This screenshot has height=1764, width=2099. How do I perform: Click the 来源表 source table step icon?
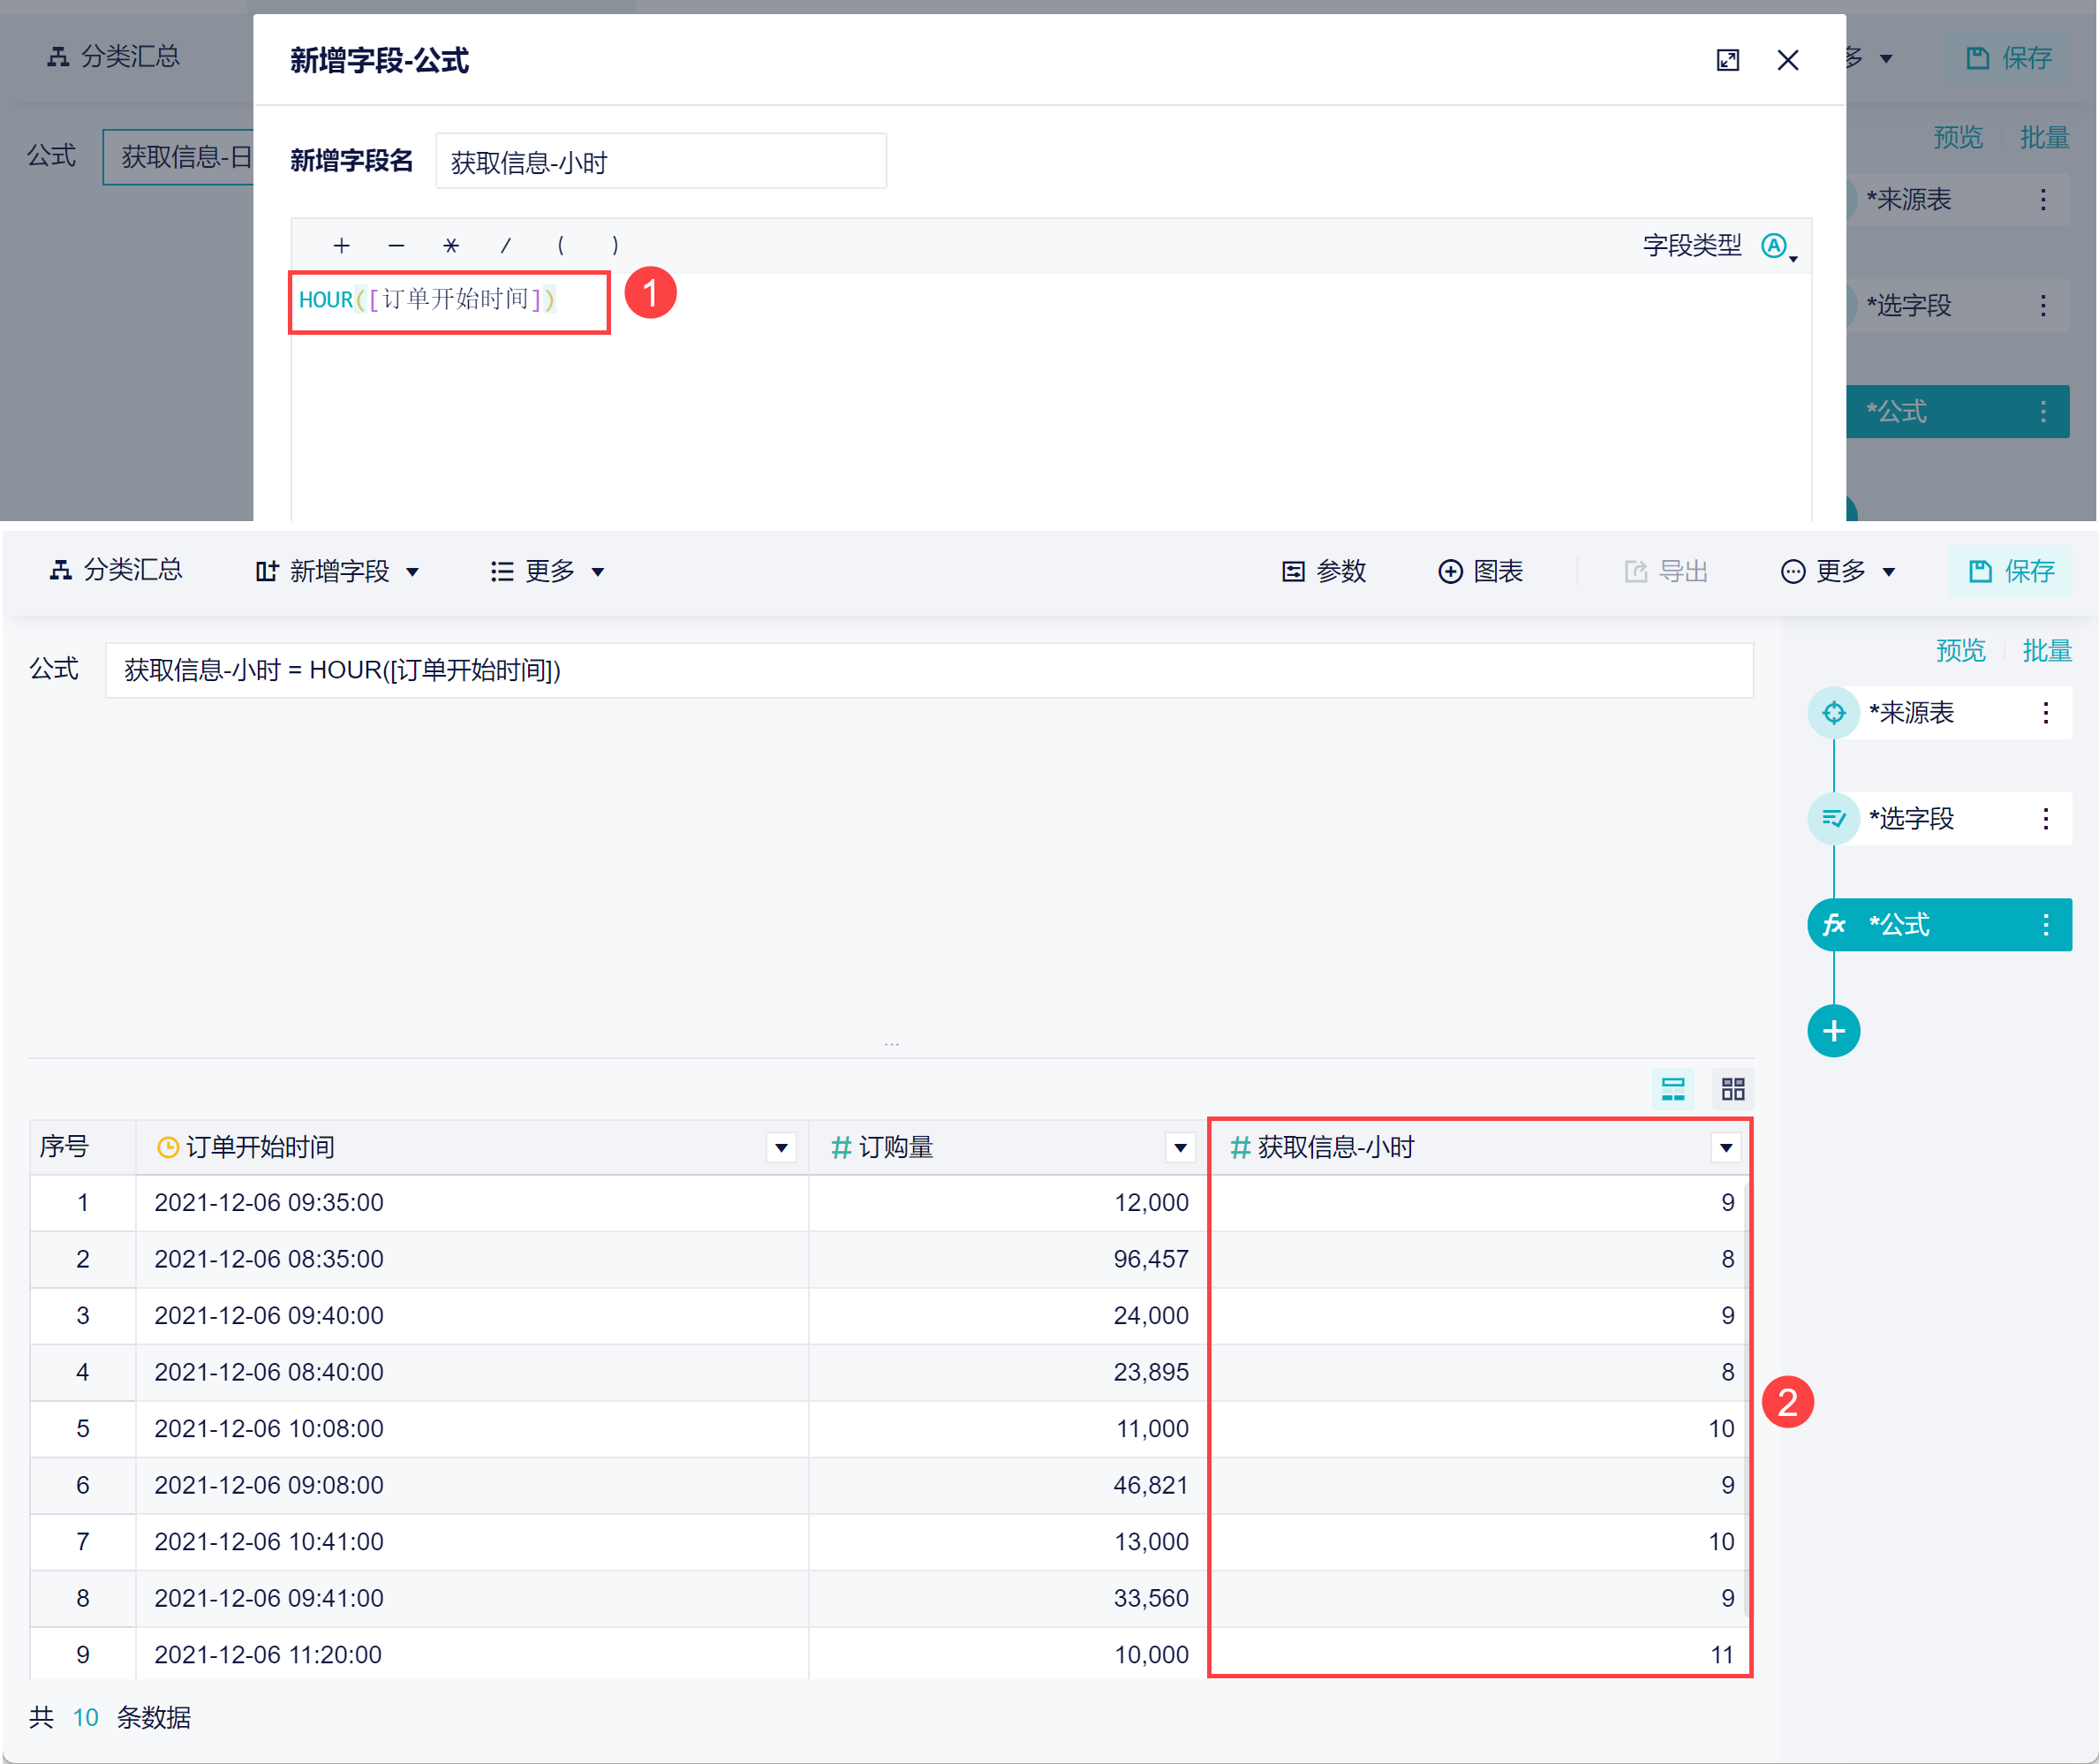1832,713
